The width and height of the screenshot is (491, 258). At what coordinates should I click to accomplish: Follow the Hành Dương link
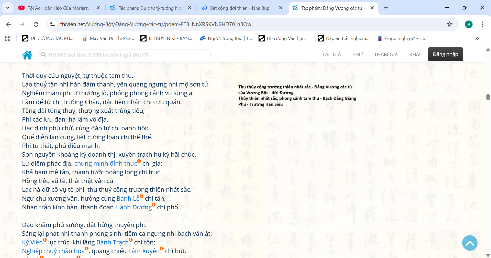pyautogui.click(x=133, y=207)
